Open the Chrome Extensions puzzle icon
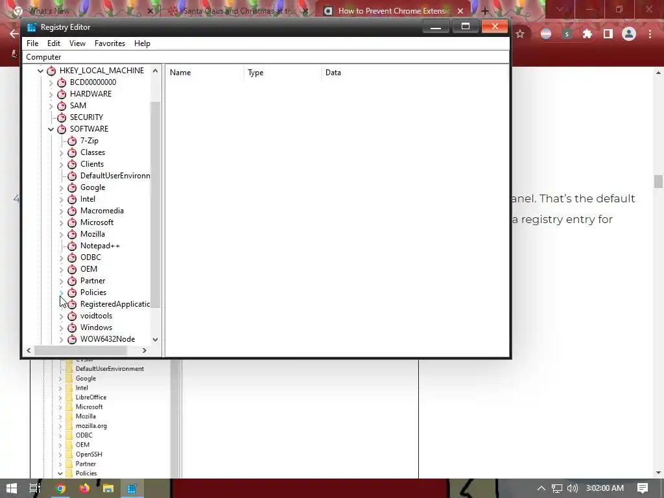This screenshot has height=498, width=664. 587,34
